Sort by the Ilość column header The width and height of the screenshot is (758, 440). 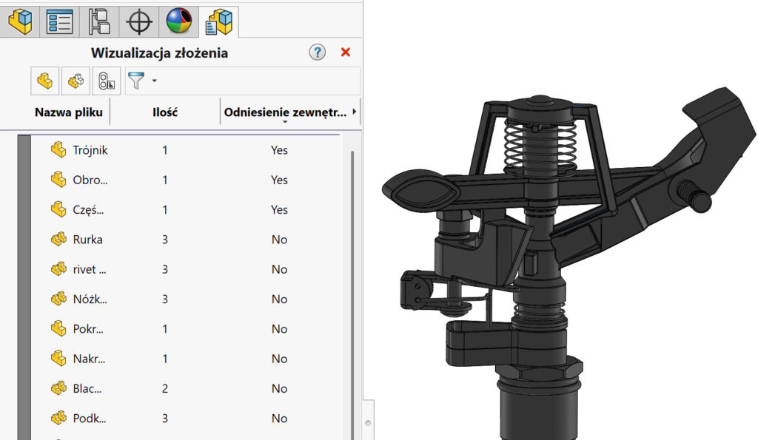pyautogui.click(x=165, y=113)
